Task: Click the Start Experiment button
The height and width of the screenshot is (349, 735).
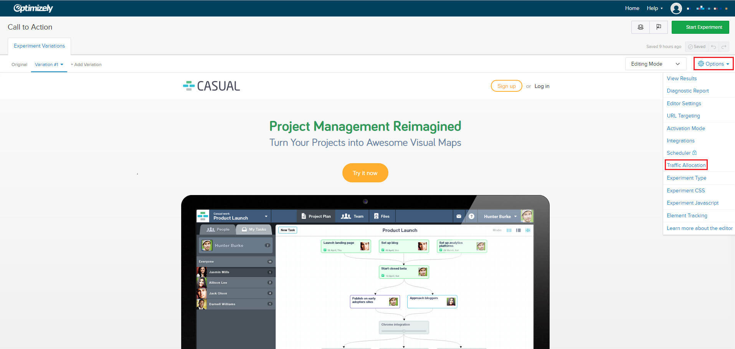Action: (700, 27)
